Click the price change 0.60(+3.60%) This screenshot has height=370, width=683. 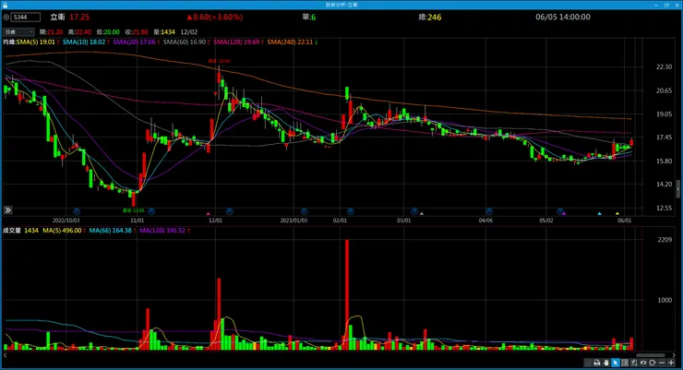click(x=215, y=17)
